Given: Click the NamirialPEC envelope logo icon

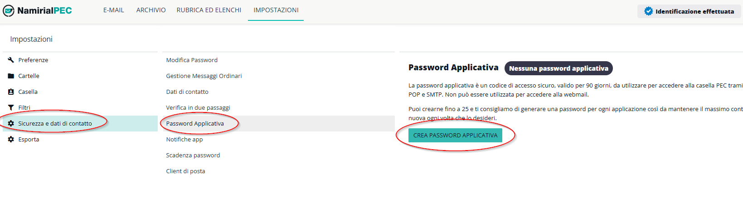Looking at the screenshot, I should [x=9, y=10].
